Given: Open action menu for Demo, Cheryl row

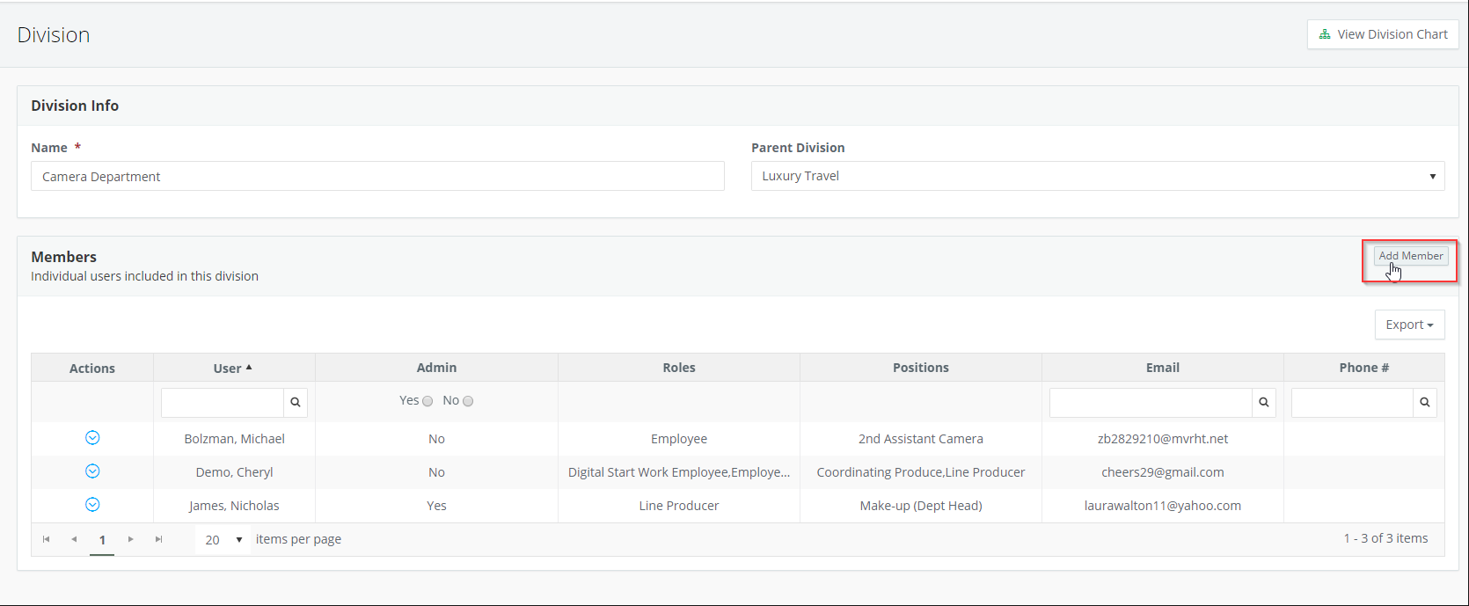Looking at the screenshot, I should [92, 471].
